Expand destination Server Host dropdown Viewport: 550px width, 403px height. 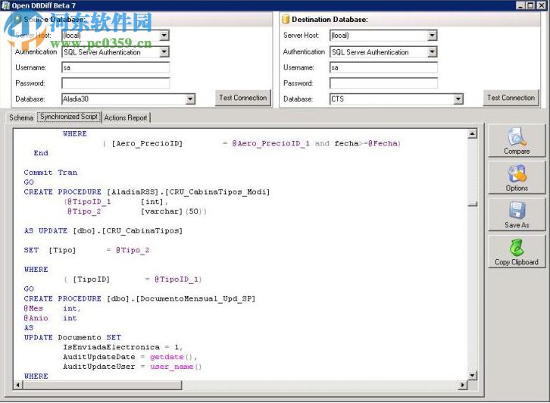432,35
